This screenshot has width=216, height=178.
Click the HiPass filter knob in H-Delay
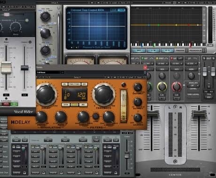point(83,117)
